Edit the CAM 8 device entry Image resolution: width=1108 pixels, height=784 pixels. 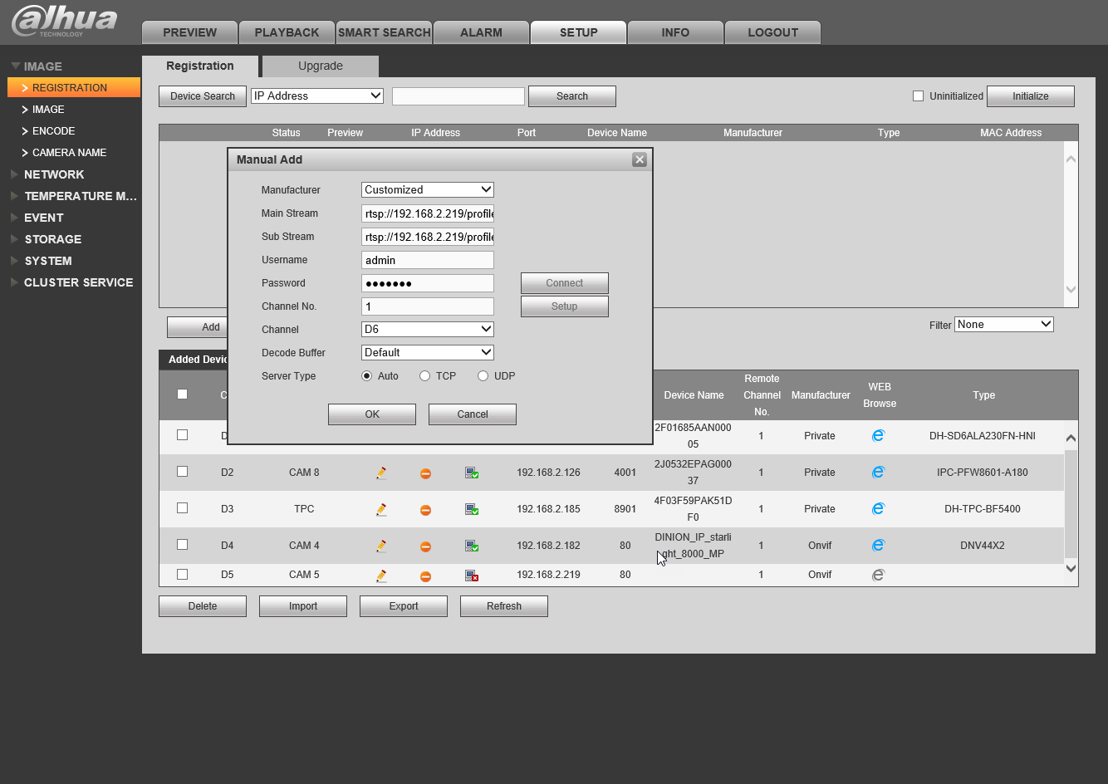point(381,473)
